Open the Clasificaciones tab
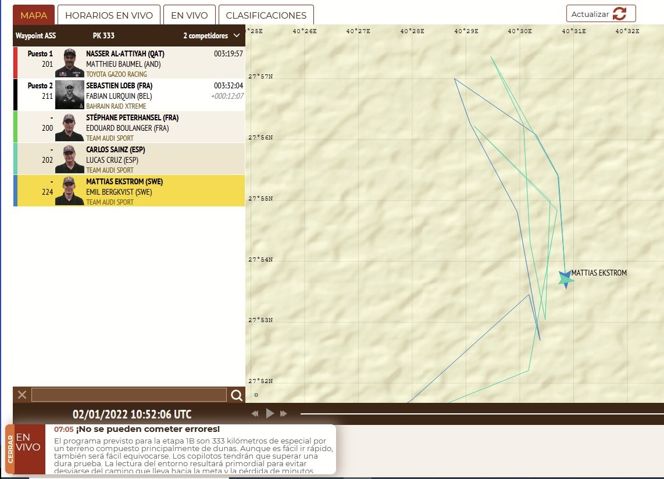The image size is (664, 479). 266,16
